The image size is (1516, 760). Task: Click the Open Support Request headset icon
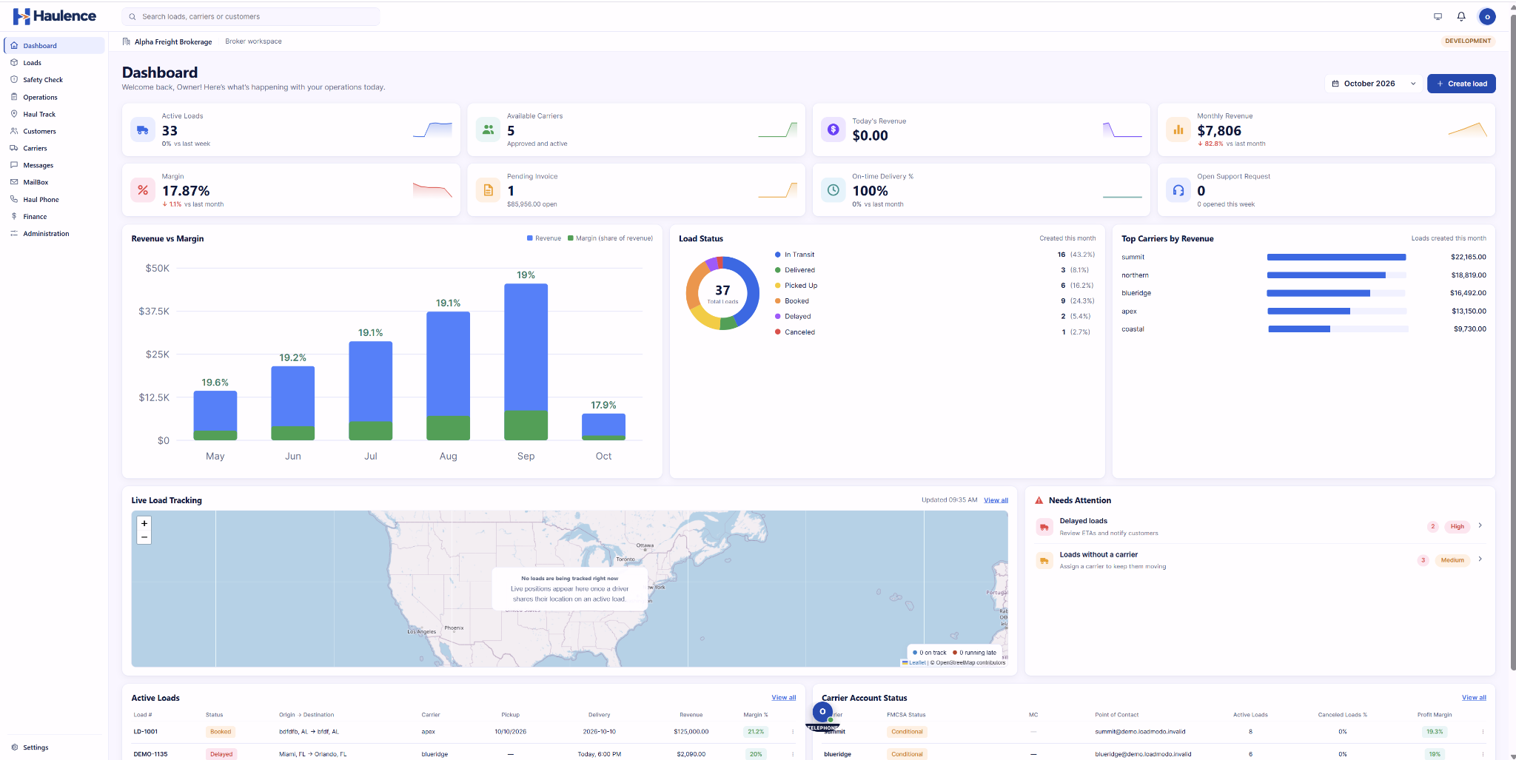click(x=1178, y=190)
